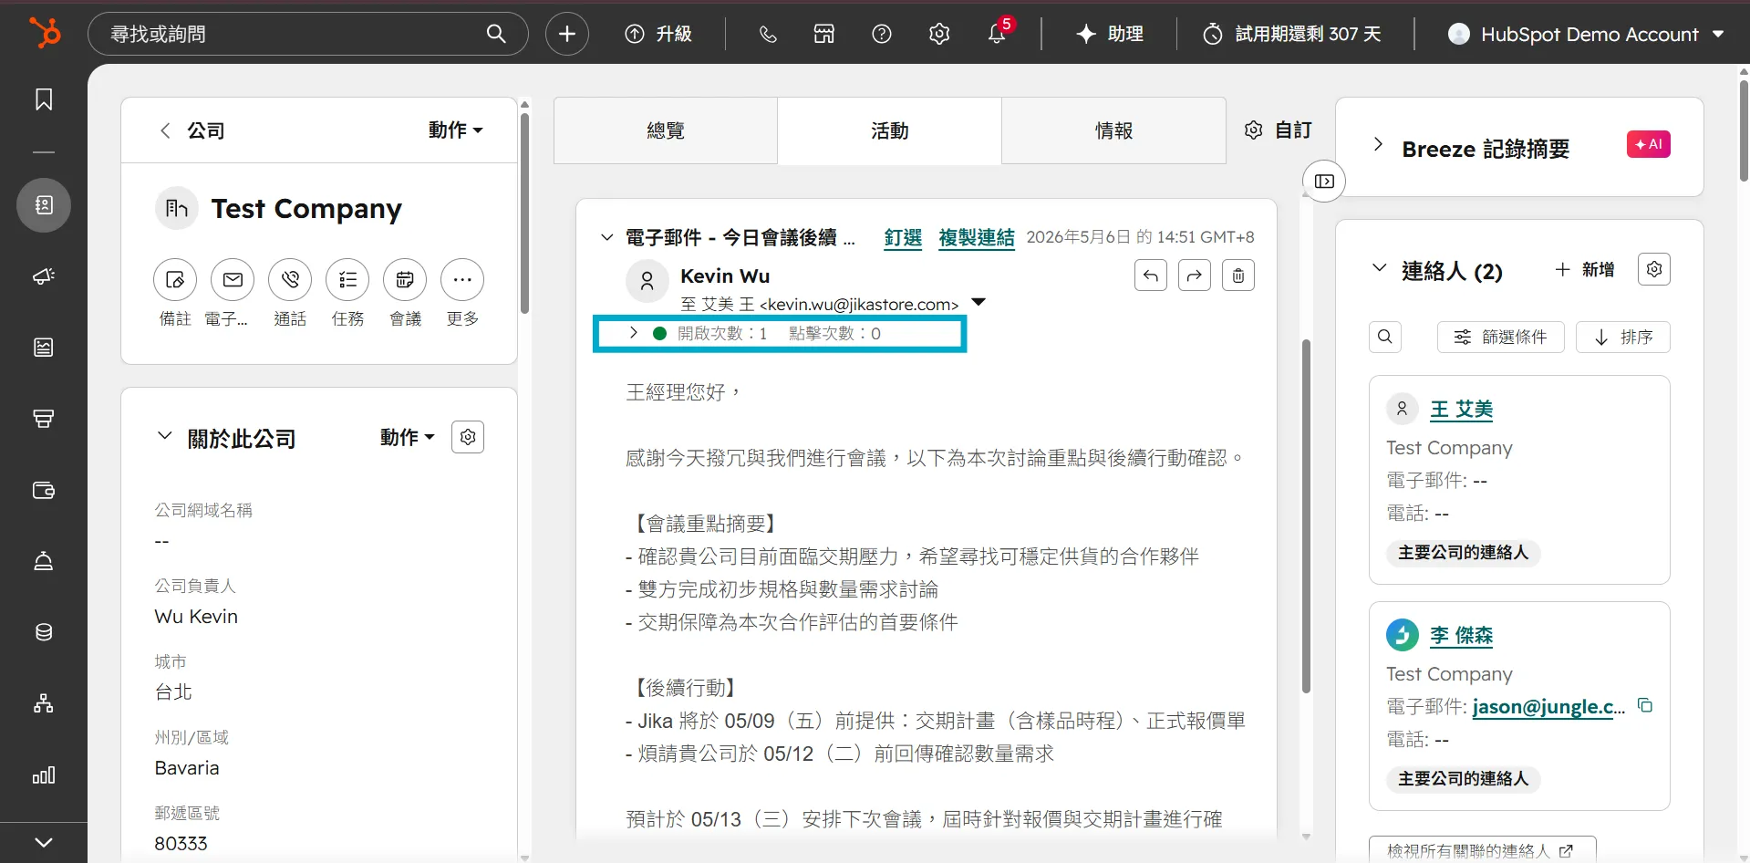The image size is (1750, 863).
Task: Click the search magnifier icon in top bar
Action: [496, 34]
